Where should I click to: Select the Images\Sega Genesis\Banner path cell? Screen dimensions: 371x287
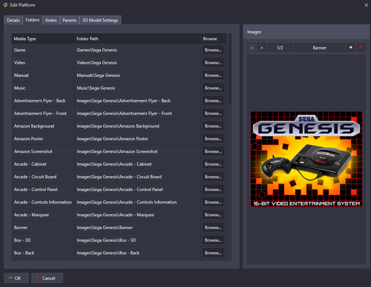point(137,228)
